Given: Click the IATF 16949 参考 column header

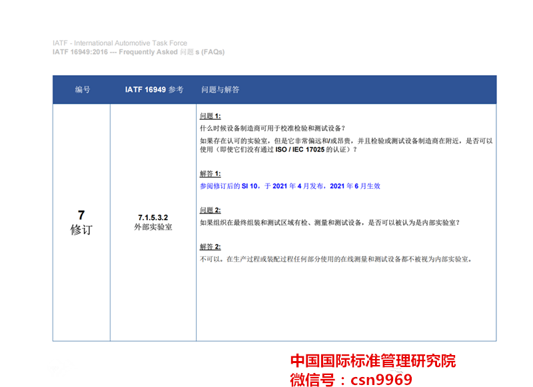Looking at the screenshot, I should [x=154, y=90].
